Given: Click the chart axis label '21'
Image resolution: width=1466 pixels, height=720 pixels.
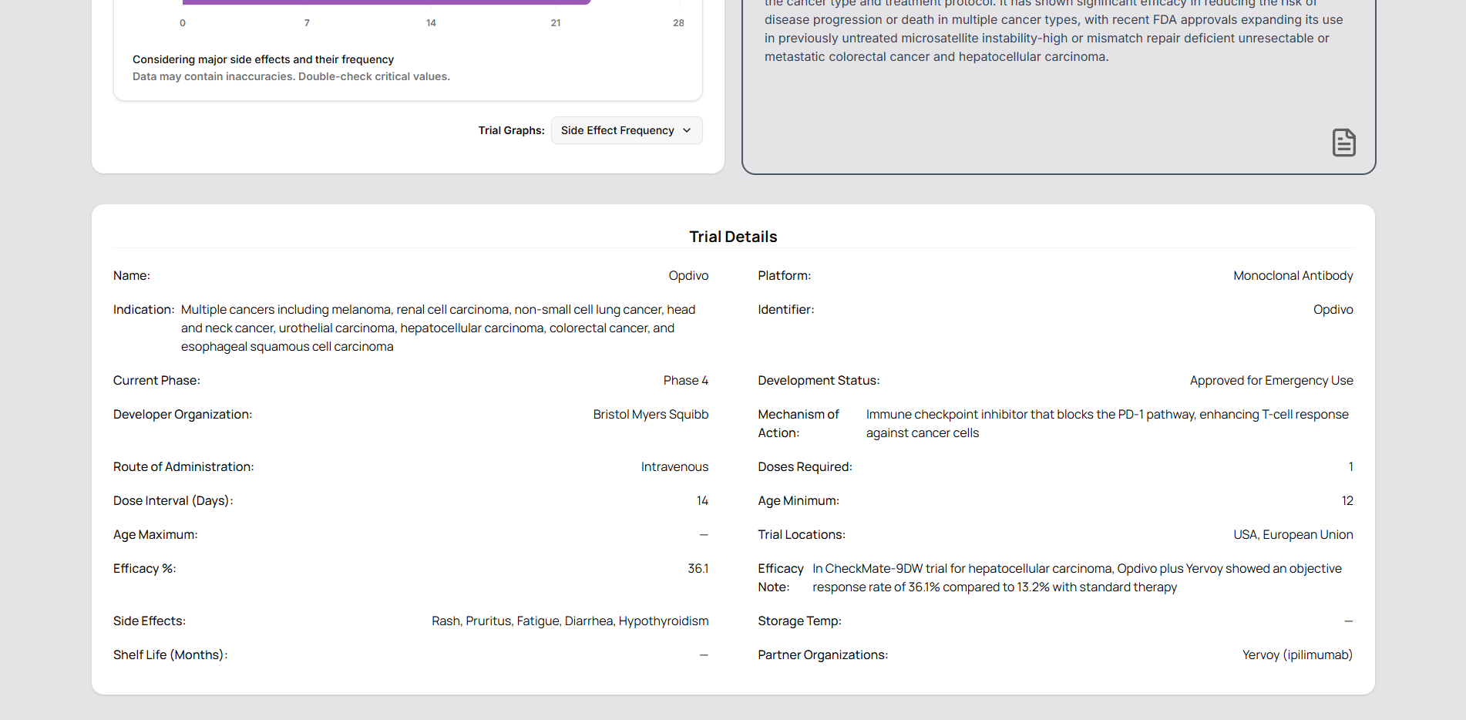Looking at the screenshot, I should point(555,23).
